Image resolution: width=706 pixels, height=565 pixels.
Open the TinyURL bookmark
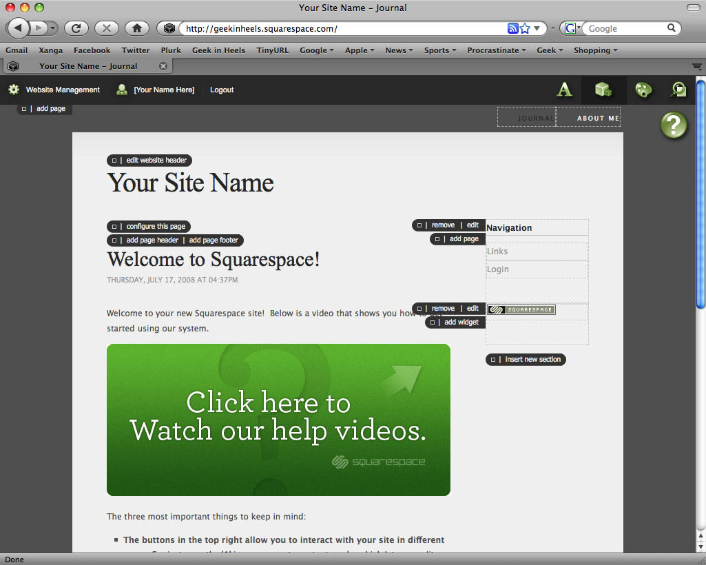tap(272, 50)
